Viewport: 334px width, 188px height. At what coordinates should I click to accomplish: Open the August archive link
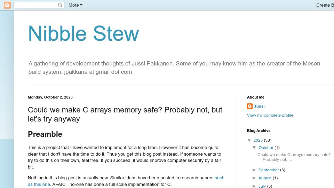click(265, 178)
